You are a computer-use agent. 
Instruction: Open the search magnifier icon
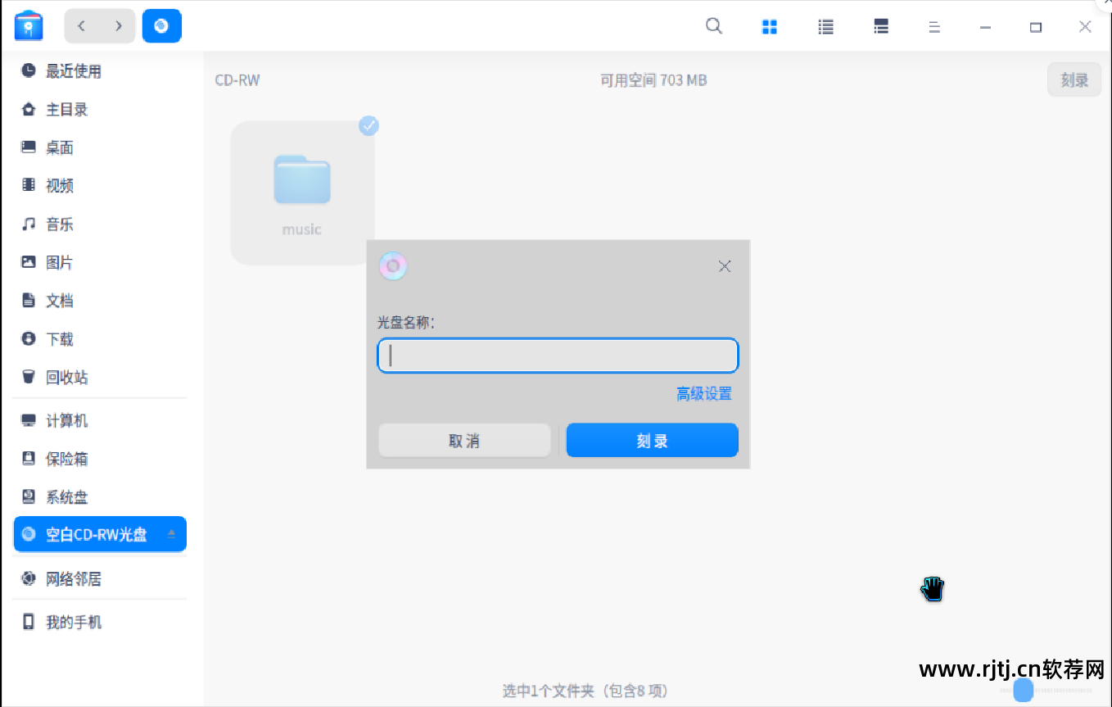[714, 26]
